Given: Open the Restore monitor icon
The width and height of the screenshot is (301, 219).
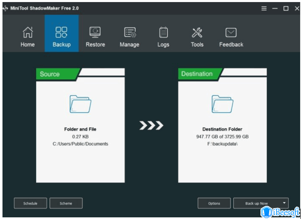Looking at the screenshot, I should coord(95,32).
